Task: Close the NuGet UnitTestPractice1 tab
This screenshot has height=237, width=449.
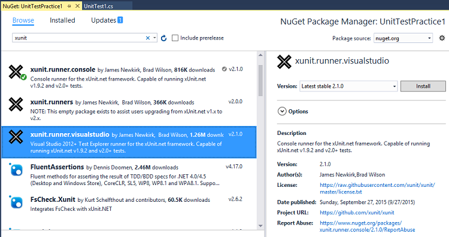Action: point(77,6)
